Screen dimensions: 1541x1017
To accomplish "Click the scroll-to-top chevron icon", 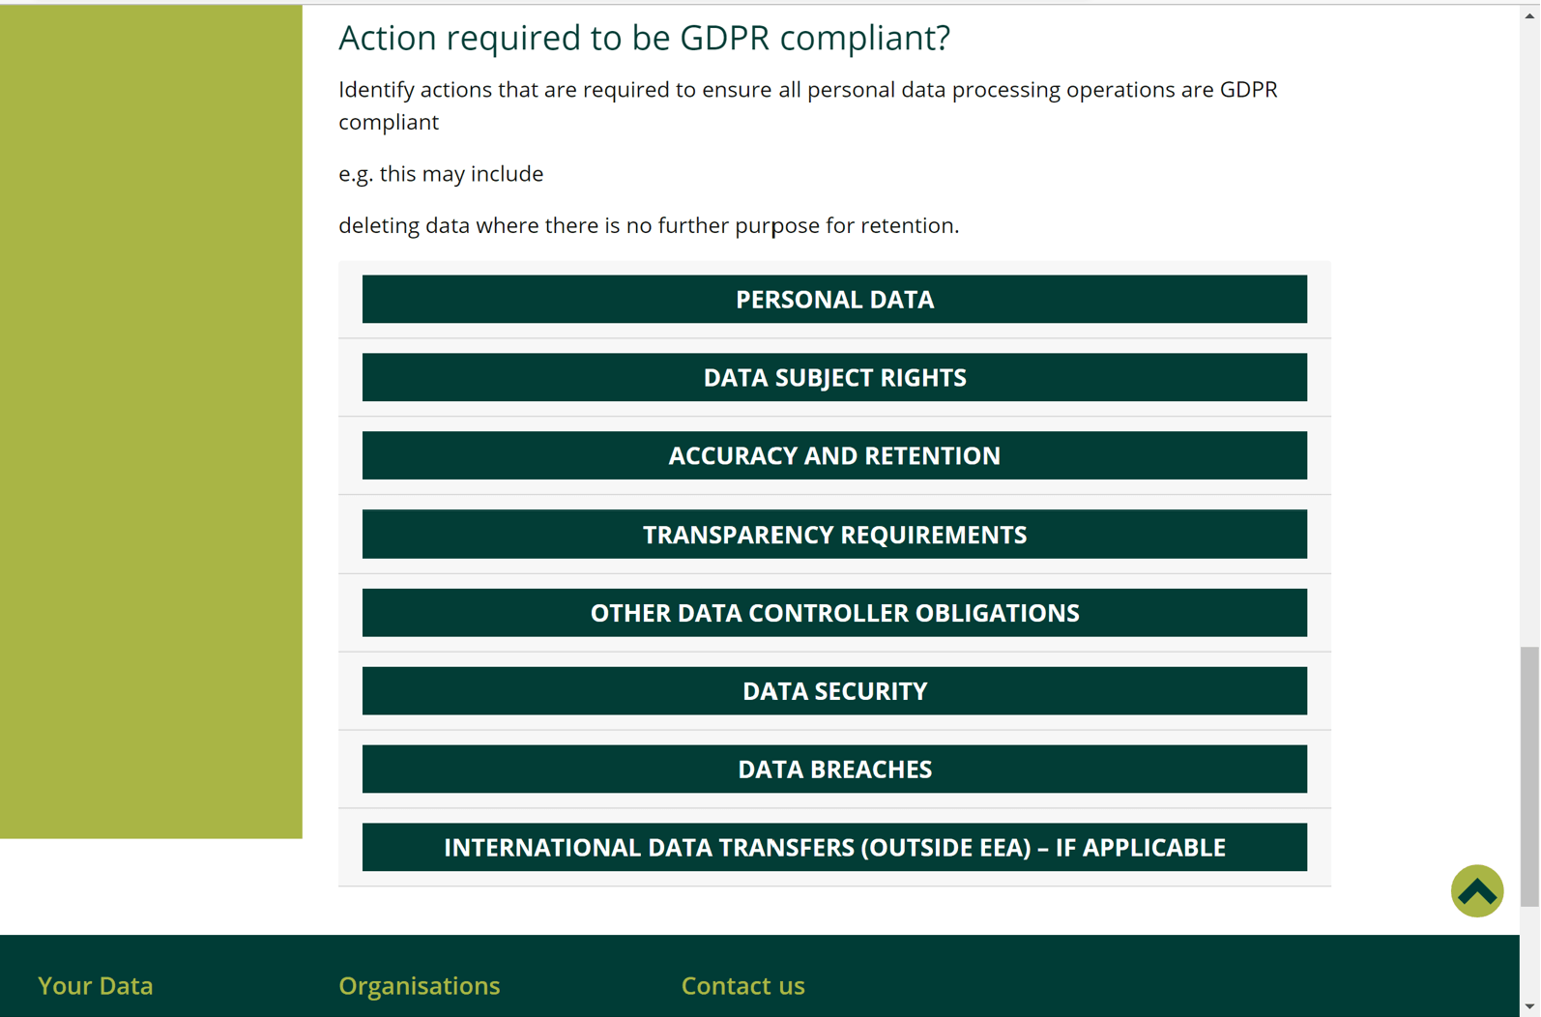I will click(x=1476, y=890).
